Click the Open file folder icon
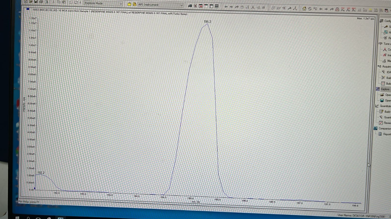The image size is (391, 219). [x=31, y=2]
